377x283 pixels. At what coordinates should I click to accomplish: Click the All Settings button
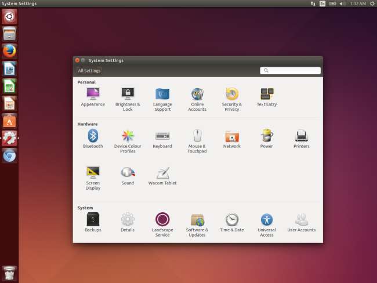89,71
